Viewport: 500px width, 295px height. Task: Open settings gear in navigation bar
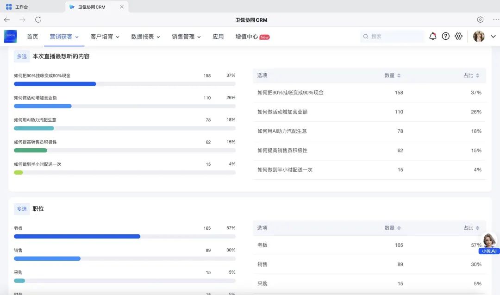[x=458, y=36]
